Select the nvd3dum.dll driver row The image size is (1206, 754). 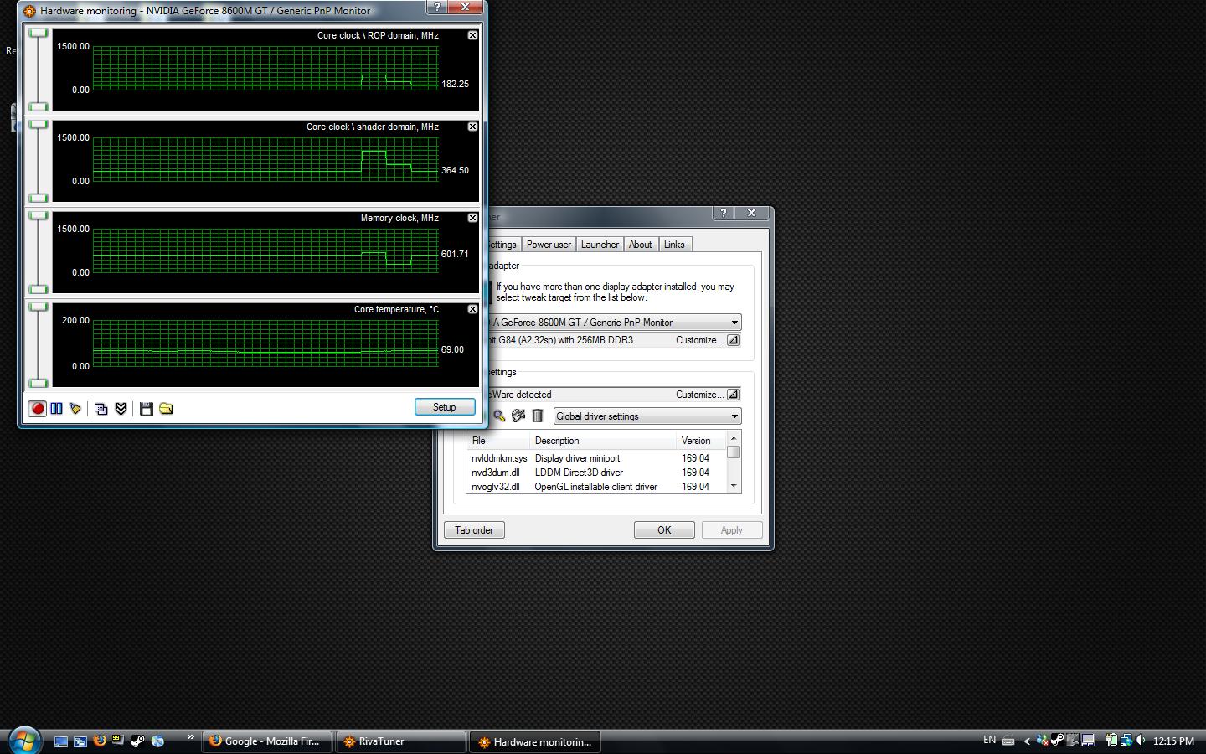(596, 473)
